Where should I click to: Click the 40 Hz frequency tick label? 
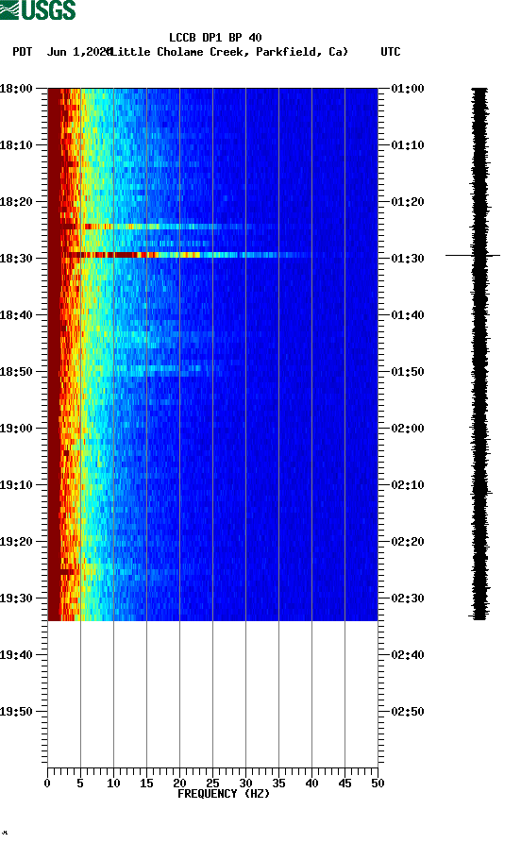(311, 784)
